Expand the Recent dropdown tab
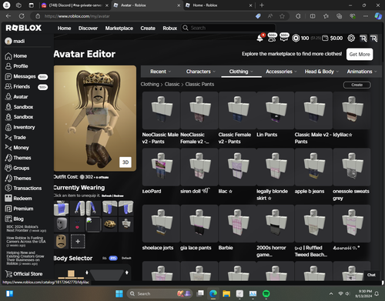 pos(161,72)
